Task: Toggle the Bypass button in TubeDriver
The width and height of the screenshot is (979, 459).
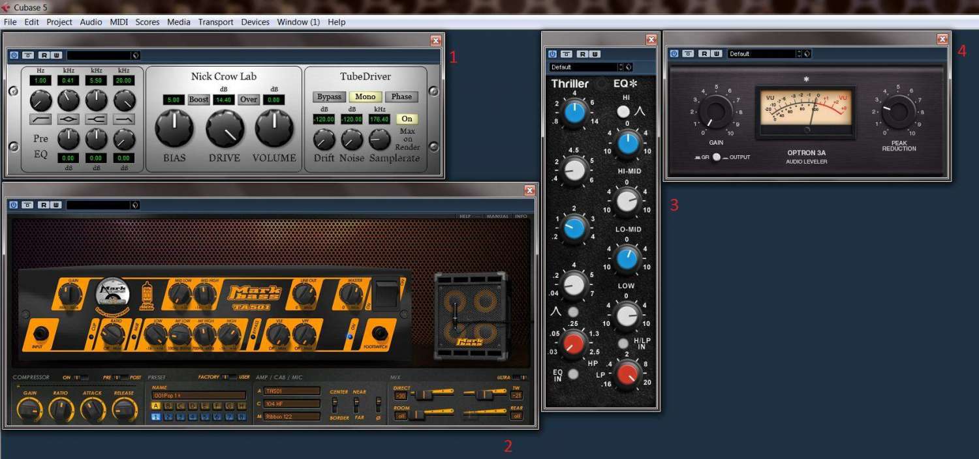Action: [x=329, y=96]
